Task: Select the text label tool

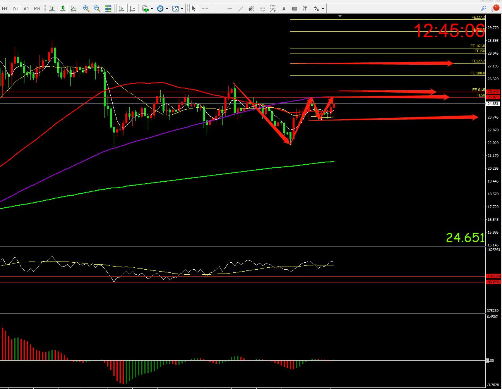Action: coord(284,8)
